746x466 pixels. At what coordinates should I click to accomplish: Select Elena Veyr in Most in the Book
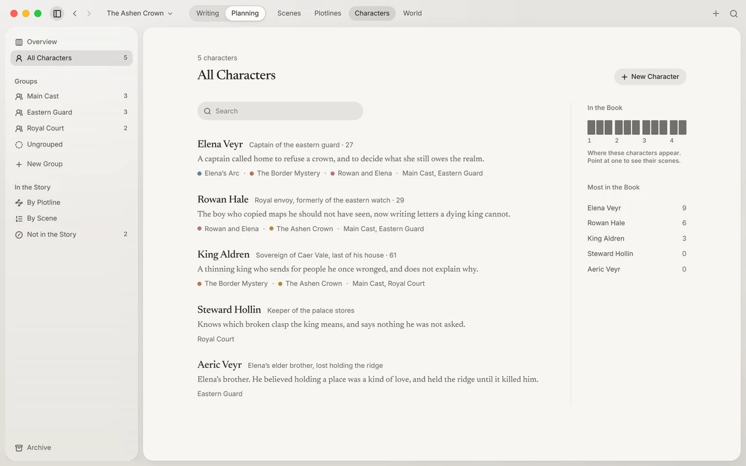pyautogui.click(x=637, y=208)
